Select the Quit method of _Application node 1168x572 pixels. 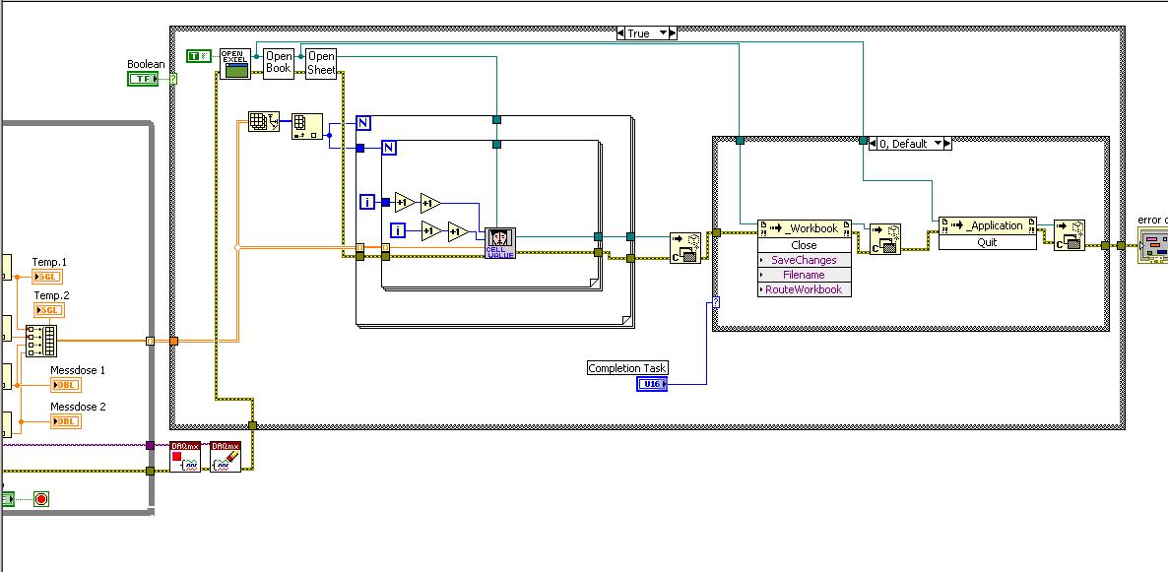click(988, 242)
